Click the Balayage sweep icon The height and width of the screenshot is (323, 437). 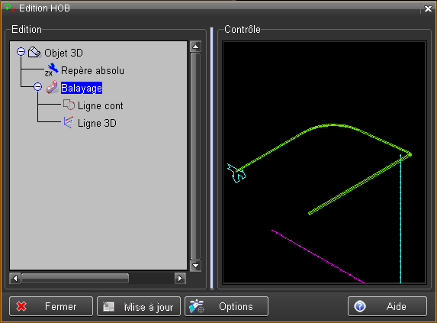[x=52, y=87]
